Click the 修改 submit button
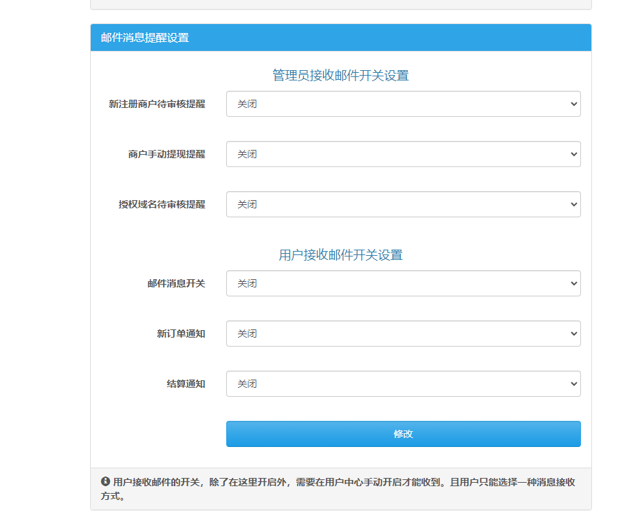The width and height of the screenshot is (636, 524). (x=403, y=434)
